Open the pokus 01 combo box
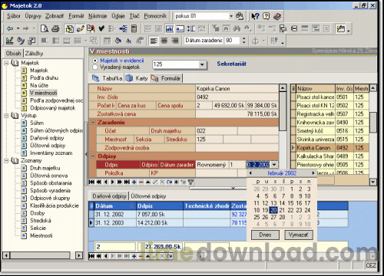The image size is (384, 276). tap(231, 16)
